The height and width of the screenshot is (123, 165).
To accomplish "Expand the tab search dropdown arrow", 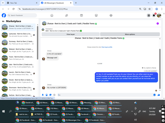I will pyautogui.click(x=3, y=3).
